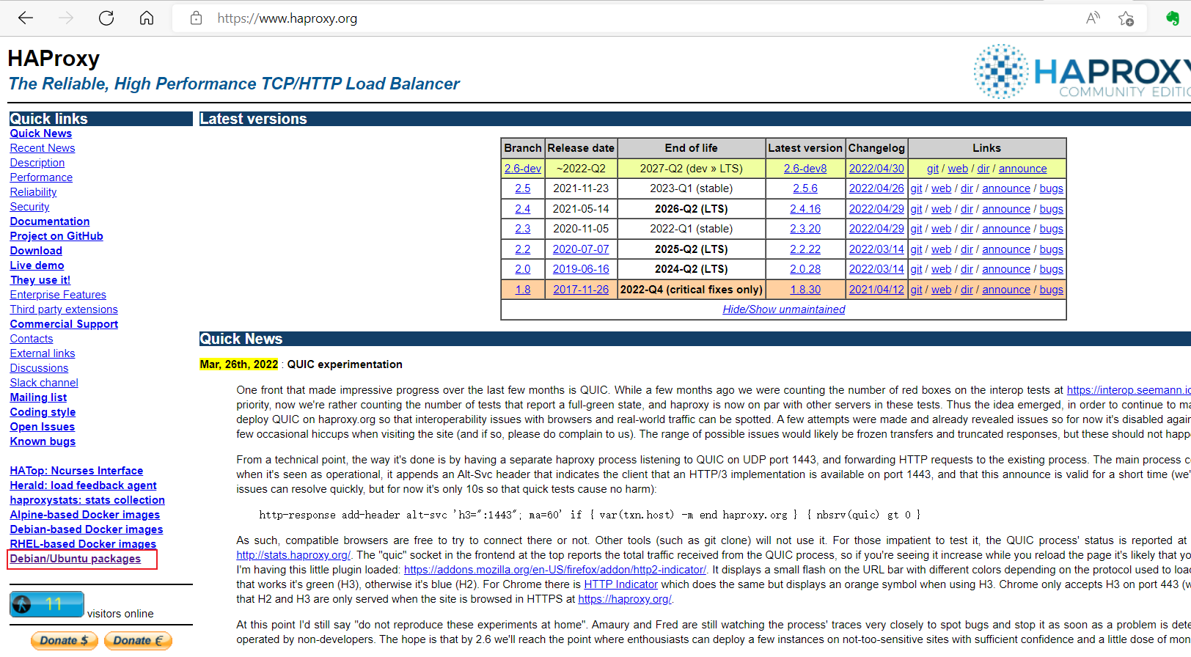Viewport: 1191px width, 657px height.
Task: Open the Firefox http2-indicator addon link
Action: (x=555, y=570)
